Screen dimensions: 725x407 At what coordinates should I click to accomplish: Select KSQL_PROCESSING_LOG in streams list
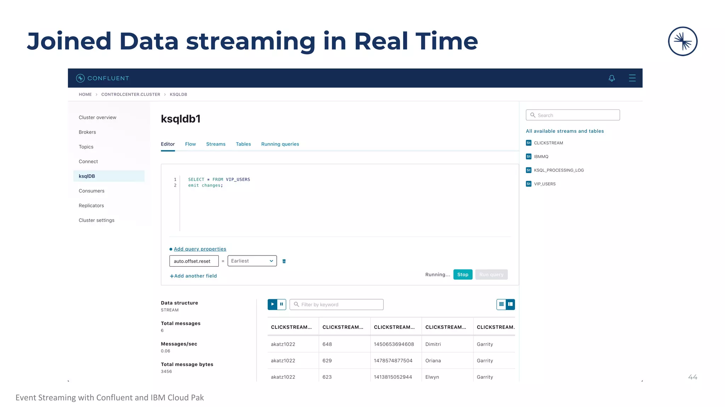coord(559,170)
